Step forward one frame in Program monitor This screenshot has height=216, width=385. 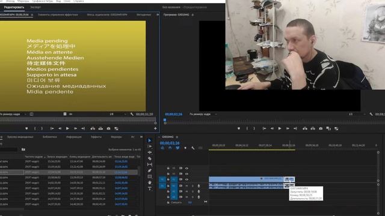tap(288, 128)
